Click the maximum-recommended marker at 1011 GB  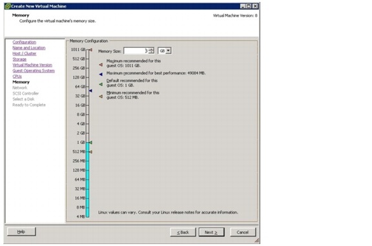[90, 50]
